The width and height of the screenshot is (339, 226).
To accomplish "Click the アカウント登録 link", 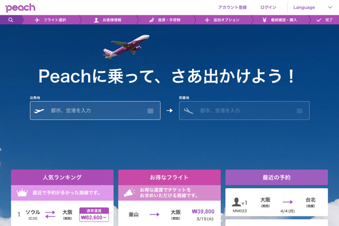I will [x=232, y=7].
